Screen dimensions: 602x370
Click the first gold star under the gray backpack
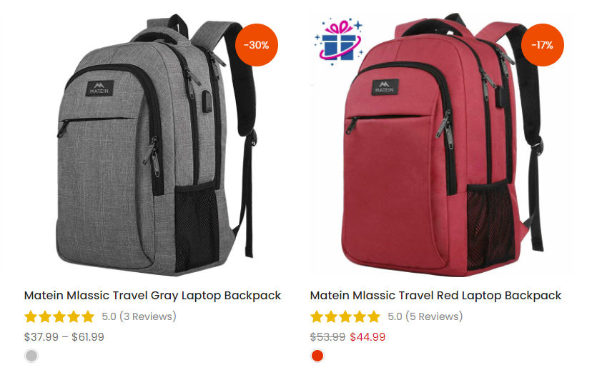pos(31,316)
